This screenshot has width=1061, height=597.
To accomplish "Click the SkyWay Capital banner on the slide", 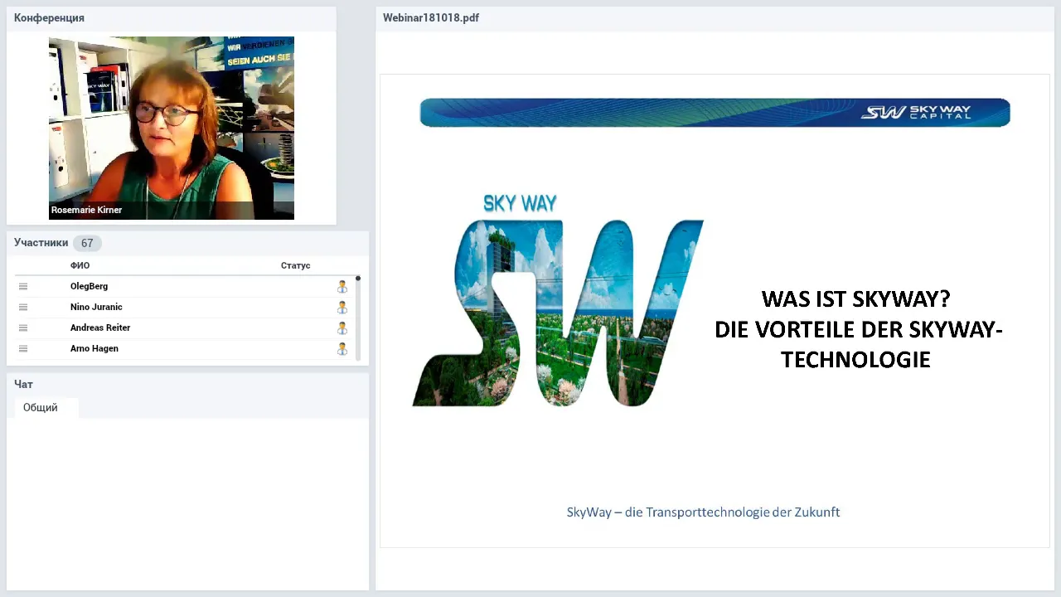I will (715, 113).
